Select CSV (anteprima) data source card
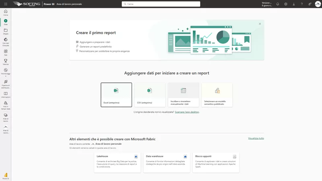Screen dimensions: 322x181 click(150, 95)
